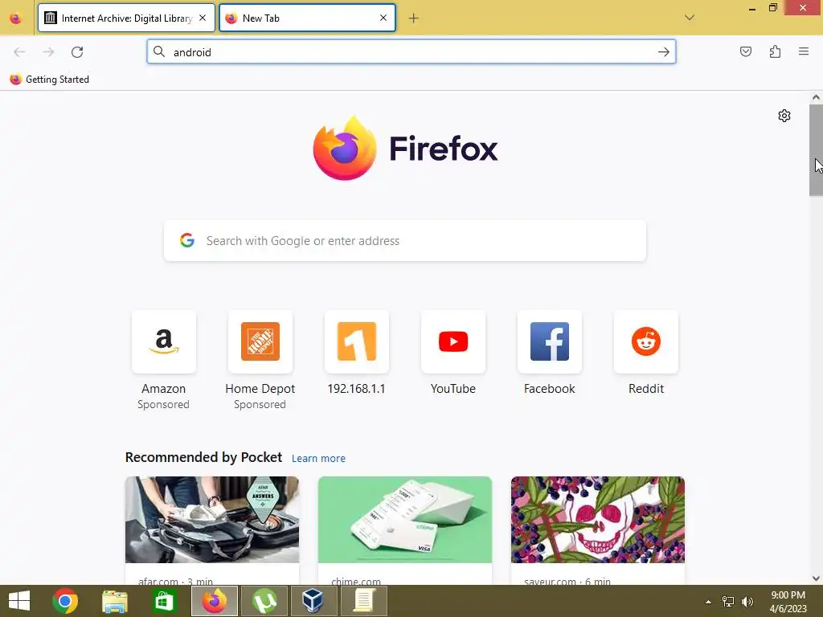
Task: Close the New Tab tab
Action: point(383,18)
